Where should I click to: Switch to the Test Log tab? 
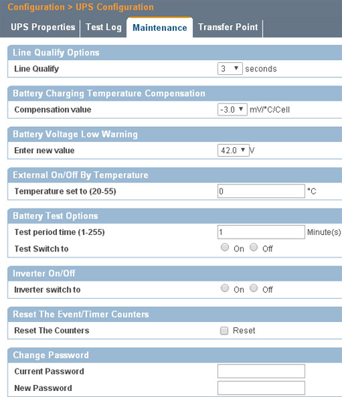103,27
